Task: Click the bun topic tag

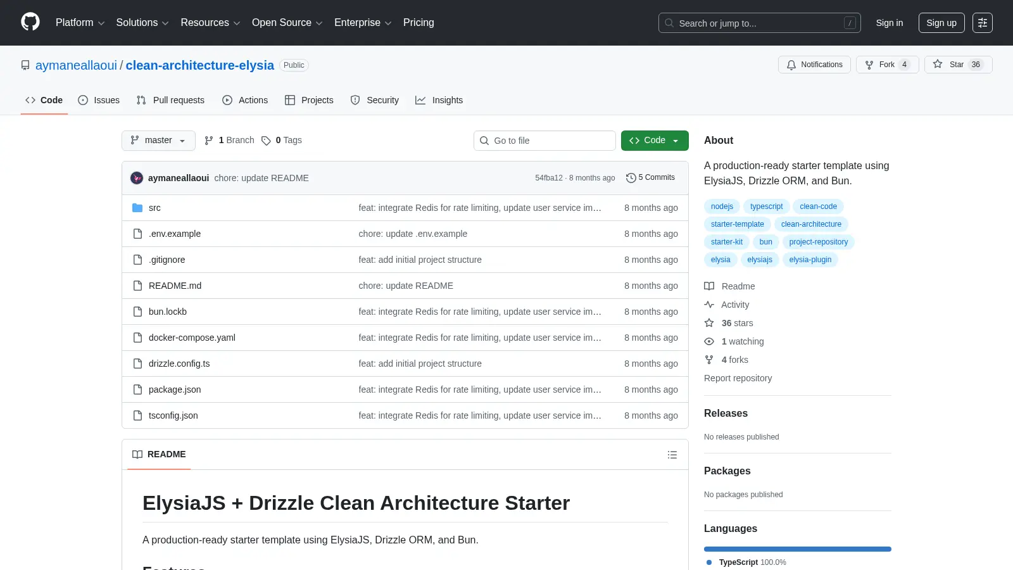Action: tap(765, 242)
